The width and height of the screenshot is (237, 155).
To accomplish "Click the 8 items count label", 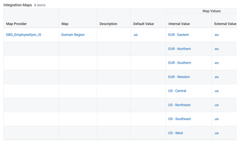I will pyautogui.click(x=40, y=5).
